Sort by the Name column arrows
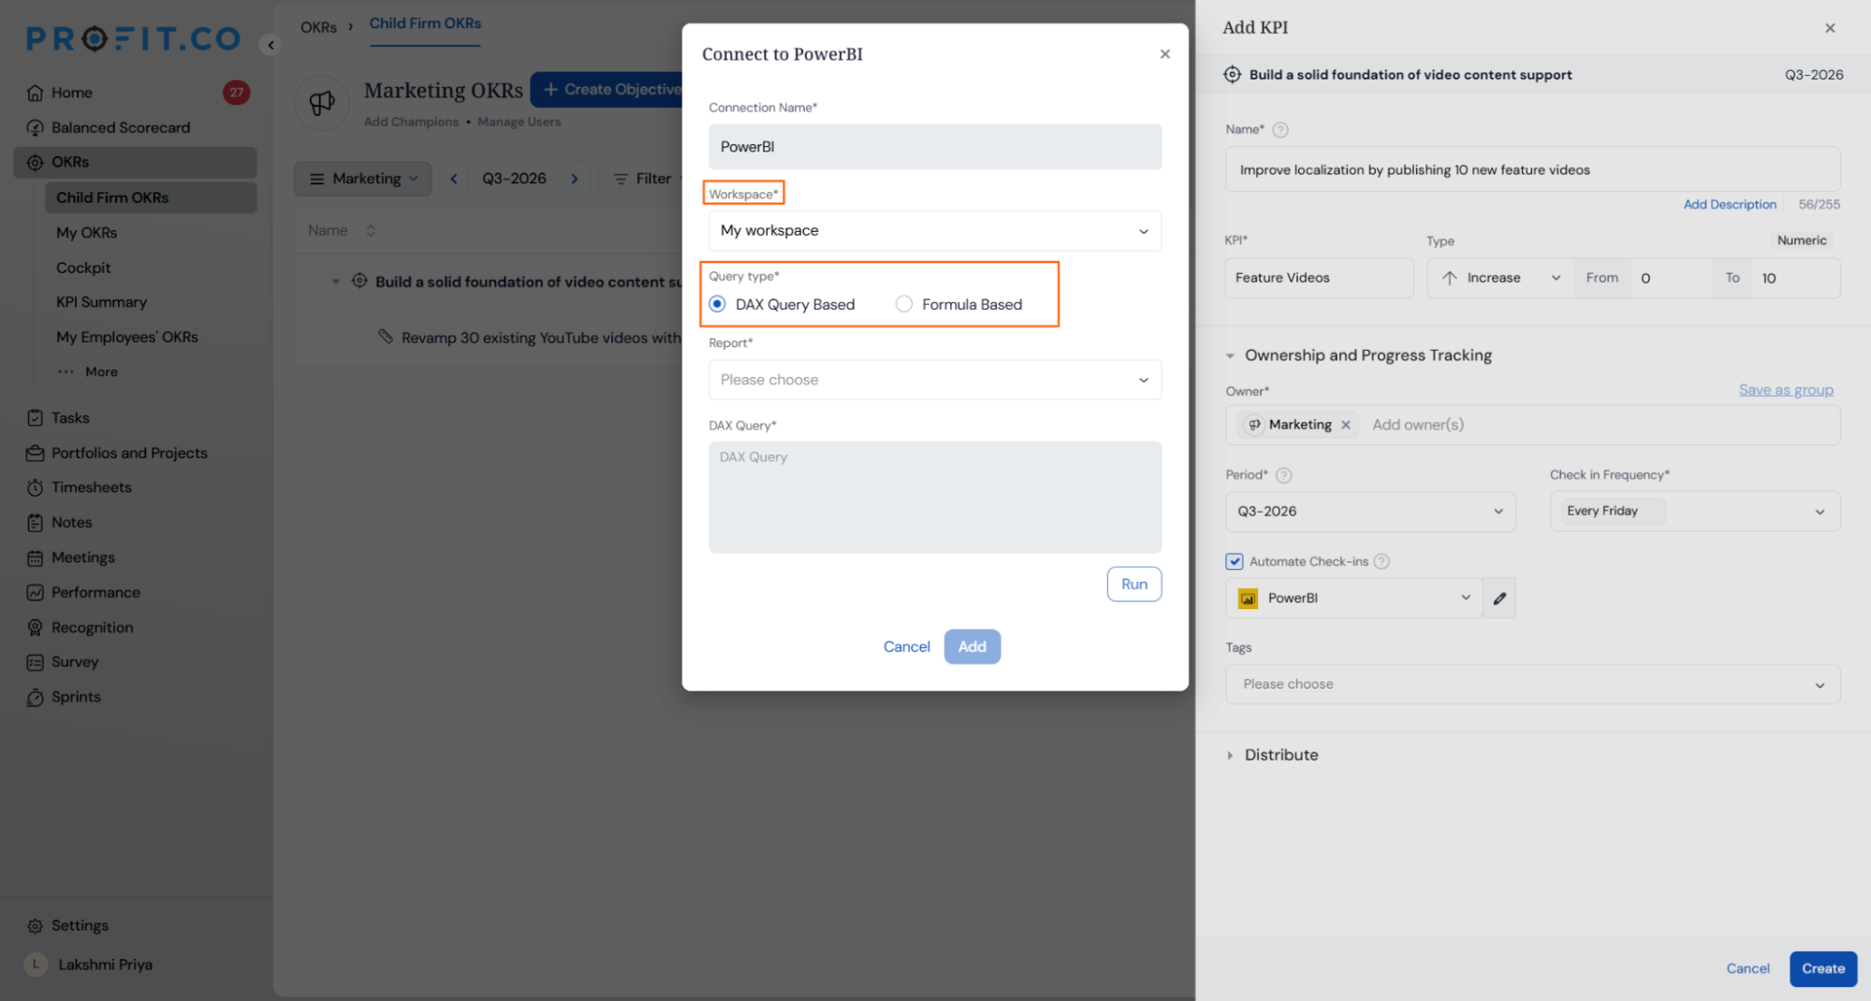 pos(371,230)
